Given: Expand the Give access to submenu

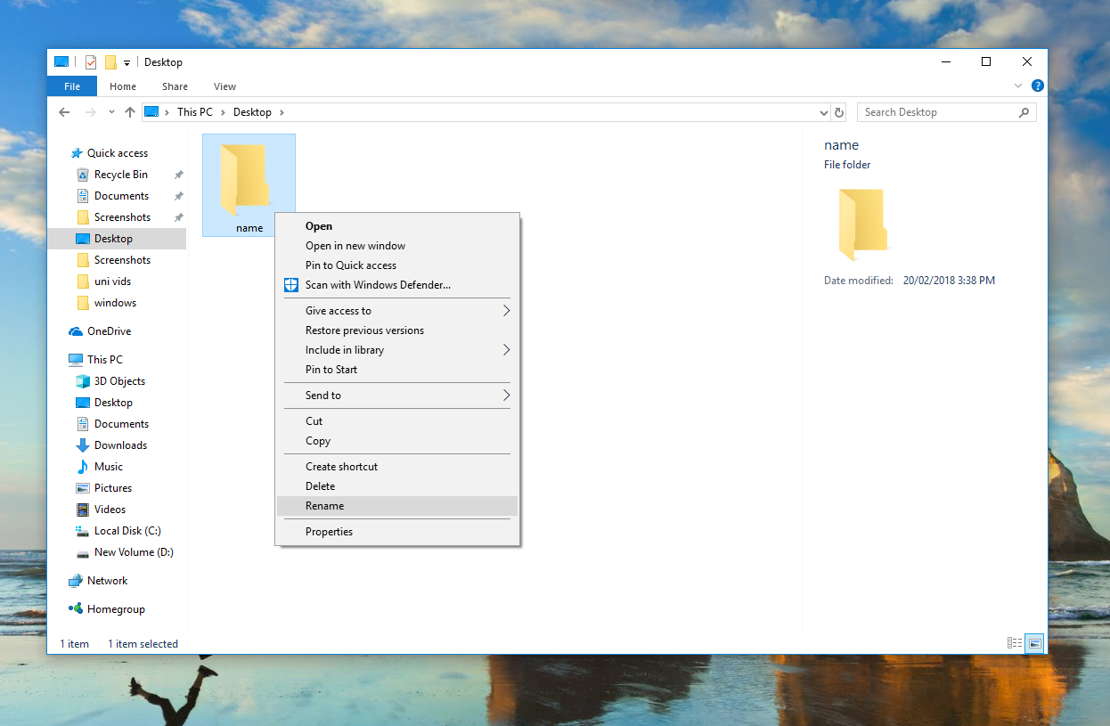Looking at the screenshot, I should pyautogui.click(x=396, y=311).
